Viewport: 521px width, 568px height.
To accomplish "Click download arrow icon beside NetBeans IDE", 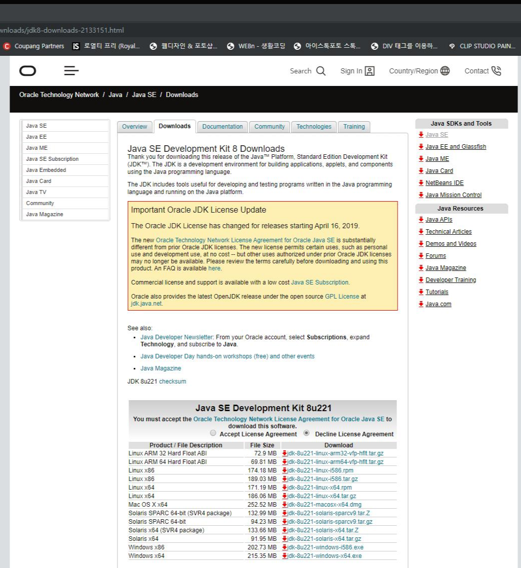I will click(x=421, y=183).
